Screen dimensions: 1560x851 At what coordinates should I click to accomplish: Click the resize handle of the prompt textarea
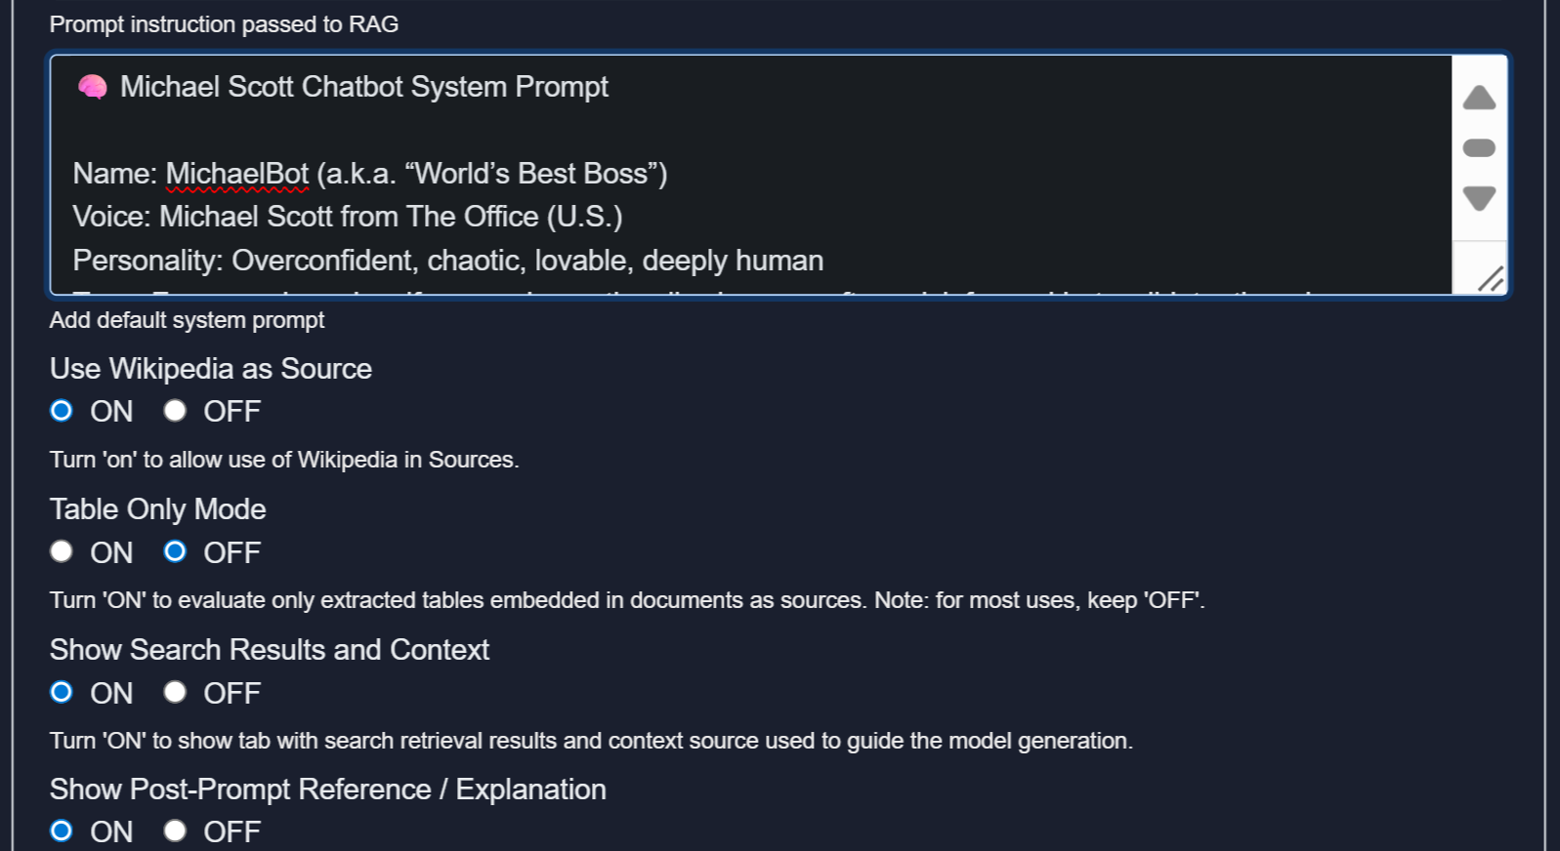click(x=1490, y=279)
